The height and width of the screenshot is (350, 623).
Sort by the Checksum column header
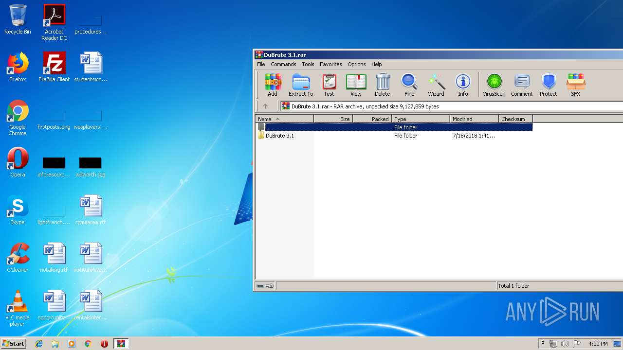click(x=516, y=119)
